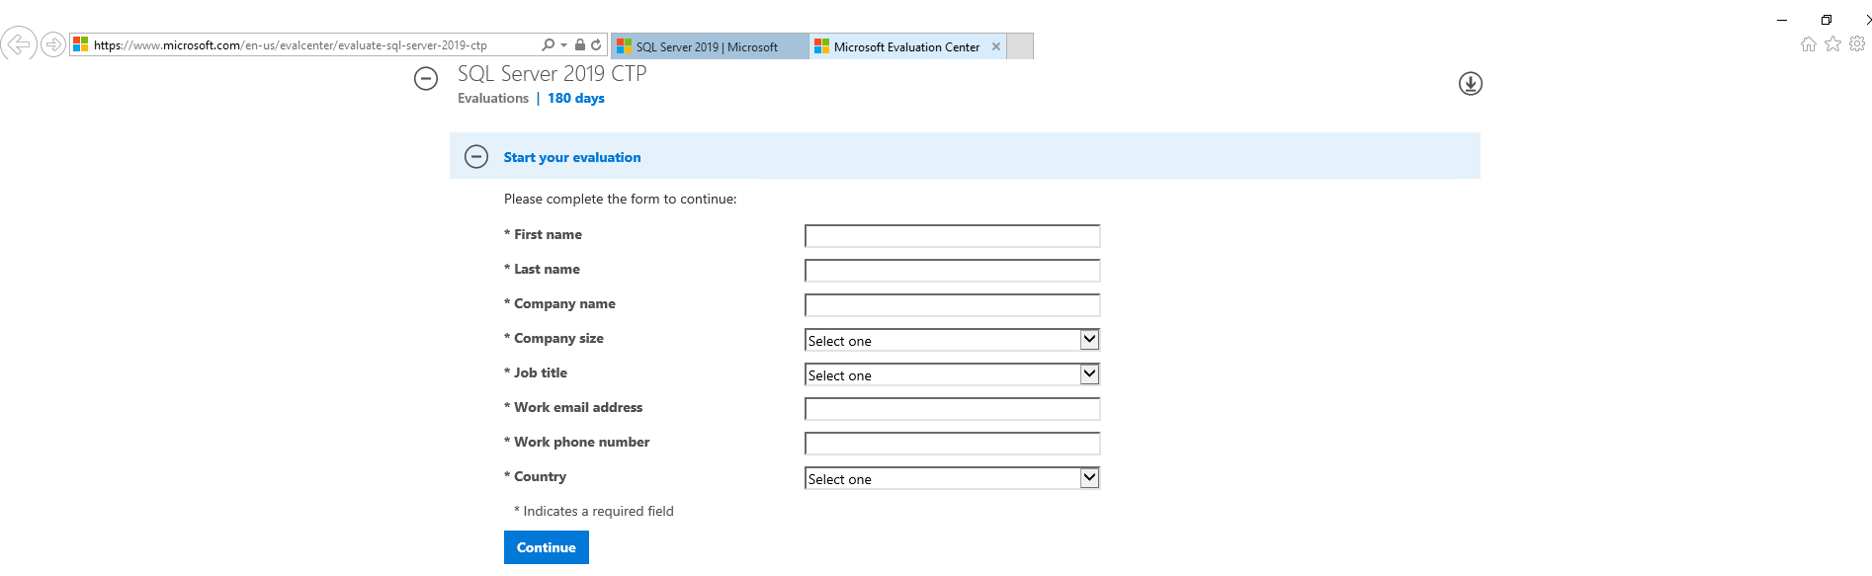Open the browser Home icon
The image size is (1872, 576).
(1809, 43)
